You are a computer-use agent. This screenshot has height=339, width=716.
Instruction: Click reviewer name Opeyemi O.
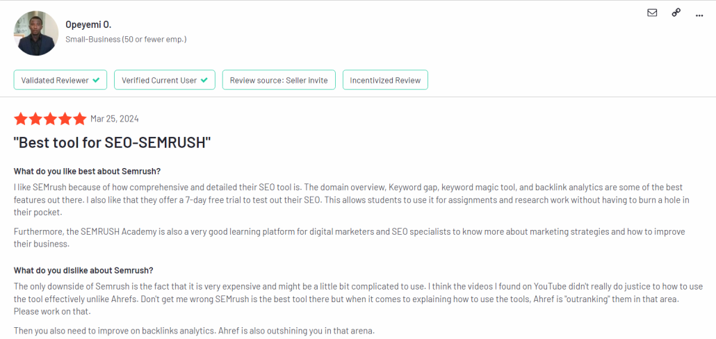(x=88, y=24)
